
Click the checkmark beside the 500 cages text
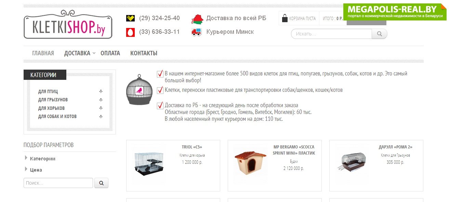click(x=160, y=74)
